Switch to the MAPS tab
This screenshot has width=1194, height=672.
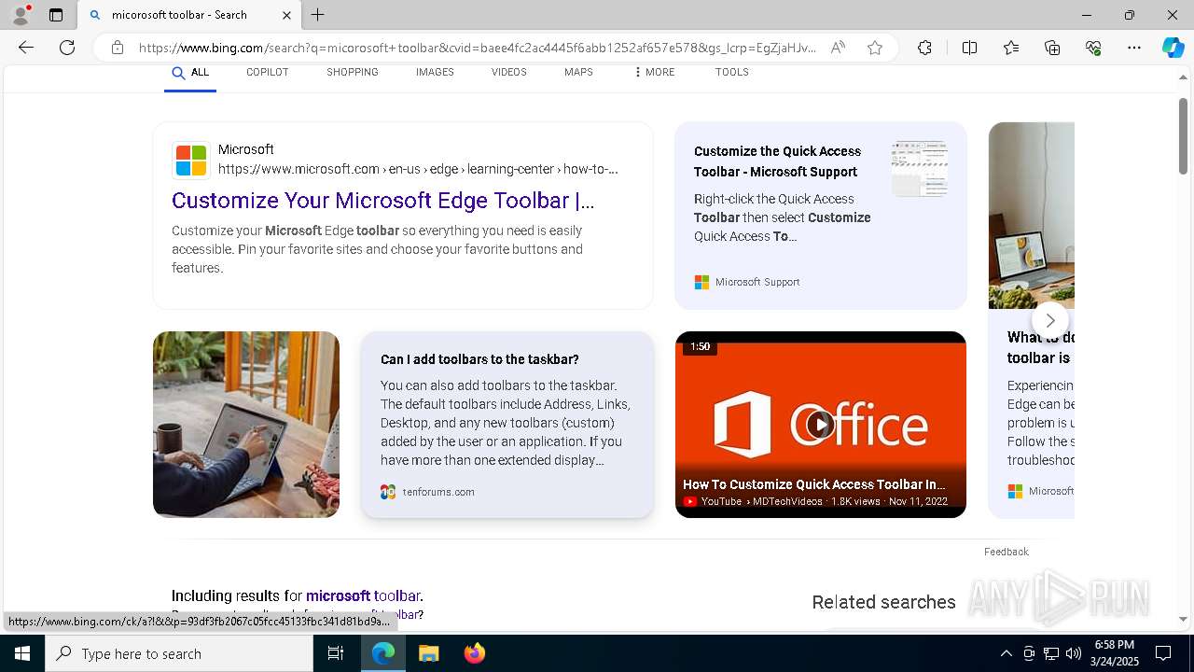[x=578, y=73]
